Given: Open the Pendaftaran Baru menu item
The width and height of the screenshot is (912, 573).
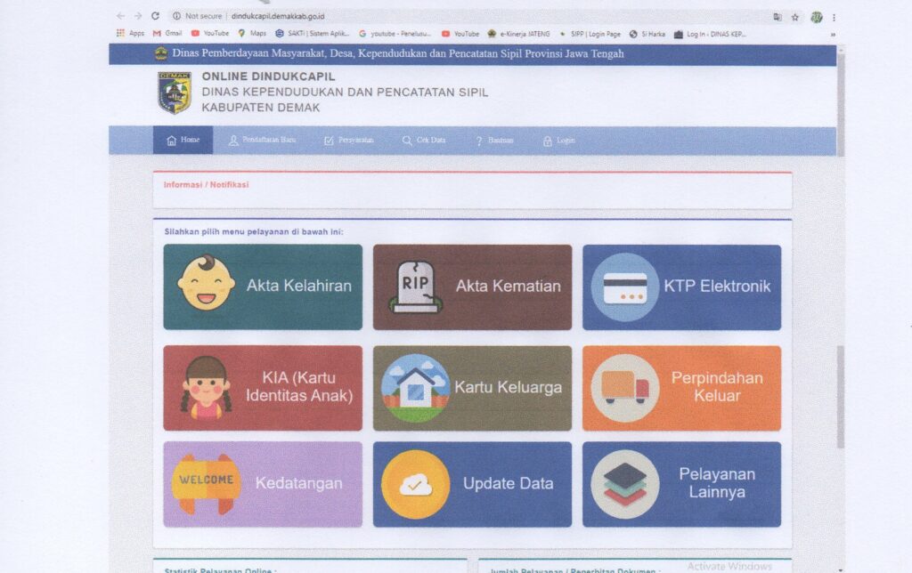Looking at the screenshot, I should pos(262,141).
